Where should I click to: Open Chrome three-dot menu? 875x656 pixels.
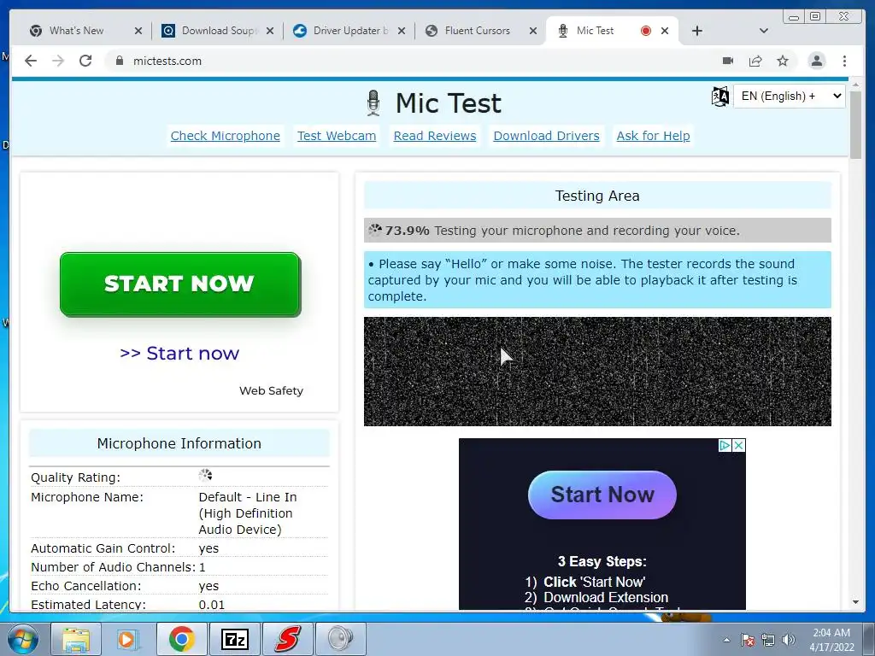(x=844, y=61)
